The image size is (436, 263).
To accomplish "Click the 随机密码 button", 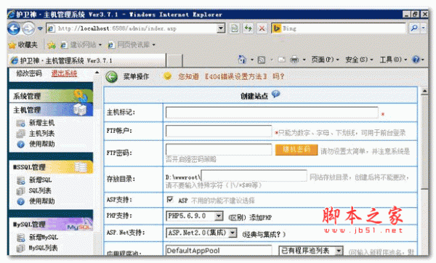I will coord(296,150).
